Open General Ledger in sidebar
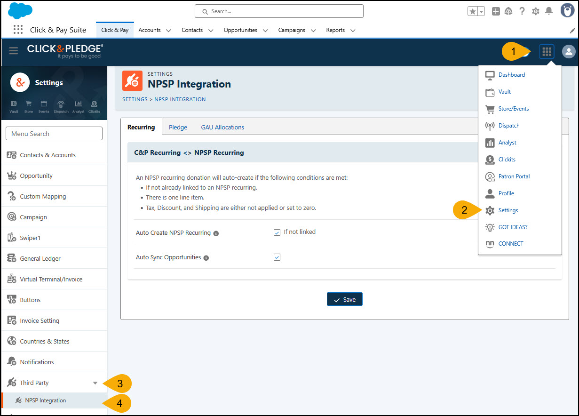This screenshot has width=579, height=416. (x=54, y=258)
